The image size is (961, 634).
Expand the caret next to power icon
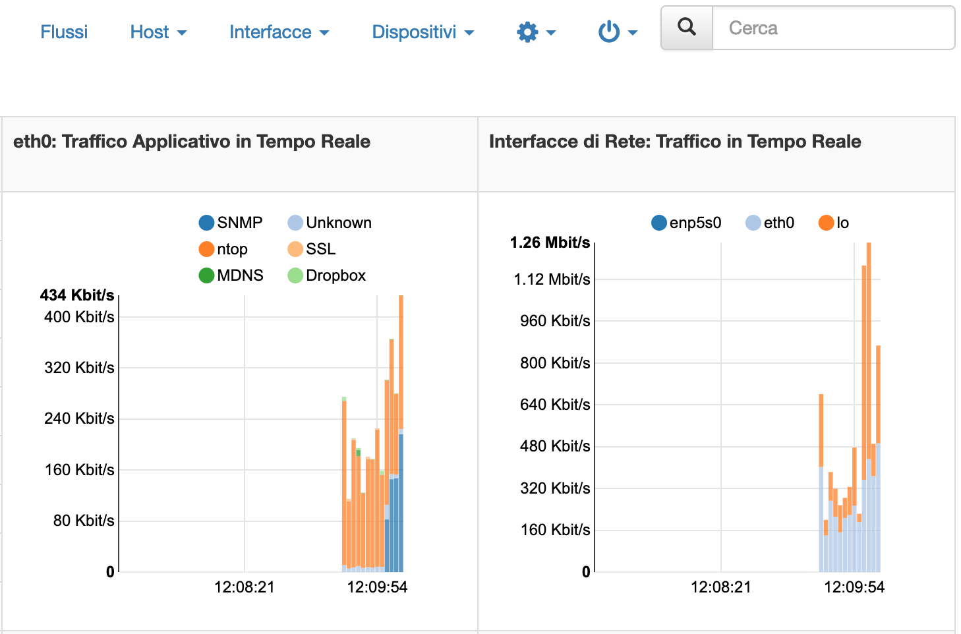pos(633,33)
